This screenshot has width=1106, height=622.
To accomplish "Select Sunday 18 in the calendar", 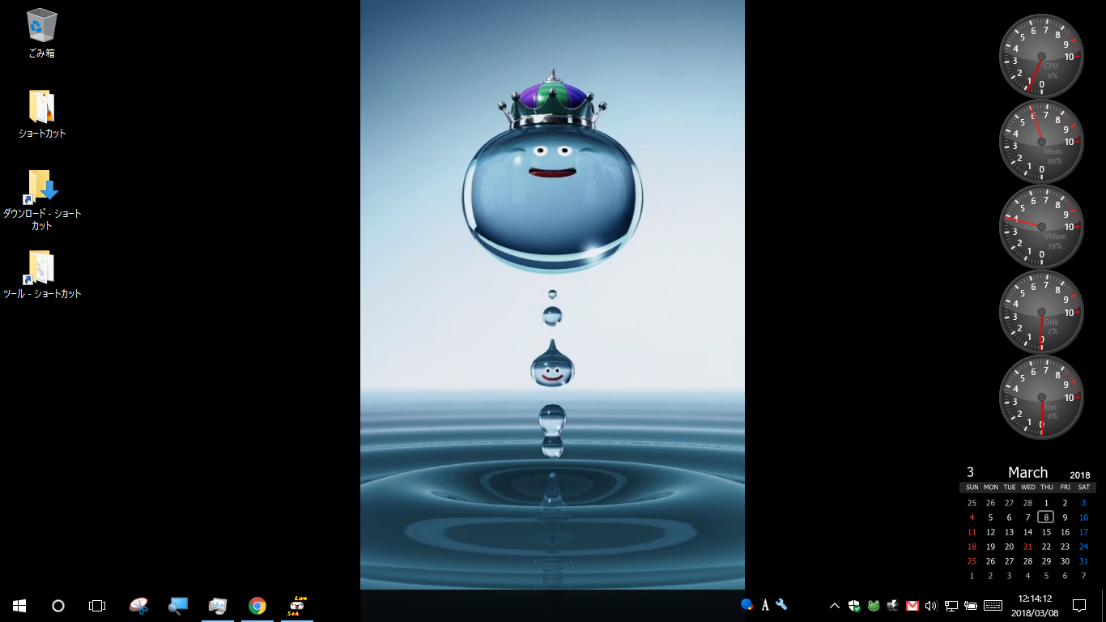I will click(972, 547).
